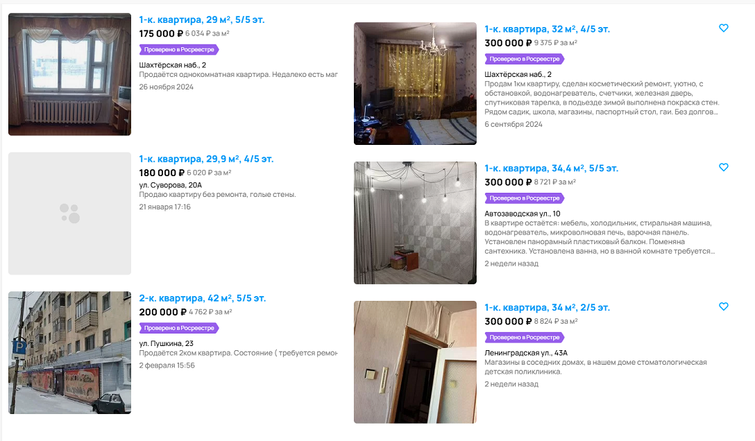The width and height of the screenshot is (755, 441).
Task: Open the 1-к. квартира 32 м² 4/5 эт. title
Action: (x=547, y=29)
